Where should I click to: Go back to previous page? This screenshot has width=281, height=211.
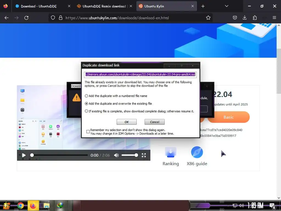coord(7,18)
